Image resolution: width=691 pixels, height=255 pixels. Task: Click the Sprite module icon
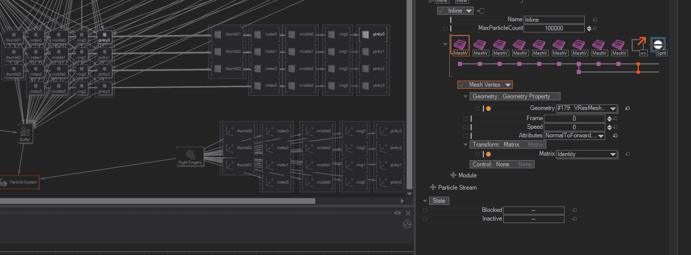click(x=658, y=45)
